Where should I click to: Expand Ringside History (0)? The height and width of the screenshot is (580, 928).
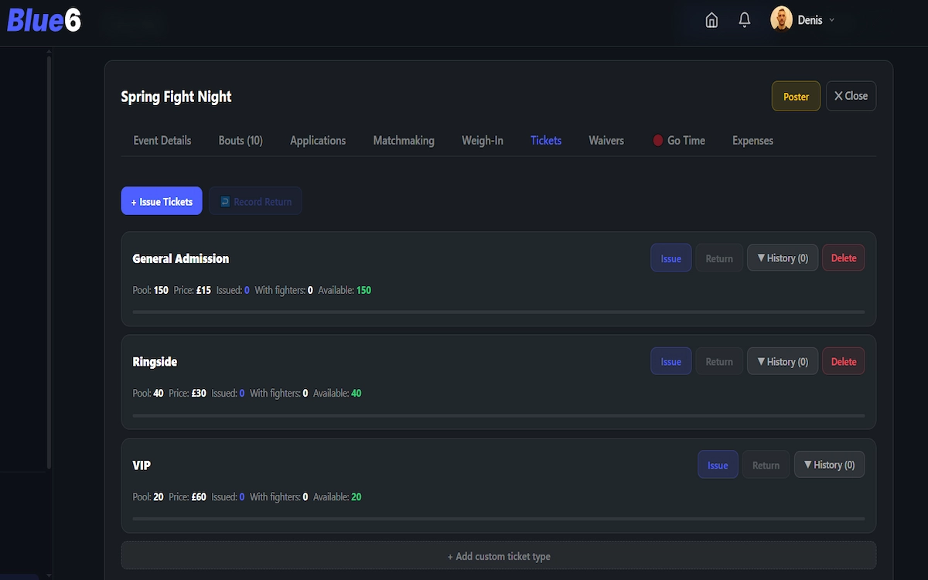[x=783, y=362]
